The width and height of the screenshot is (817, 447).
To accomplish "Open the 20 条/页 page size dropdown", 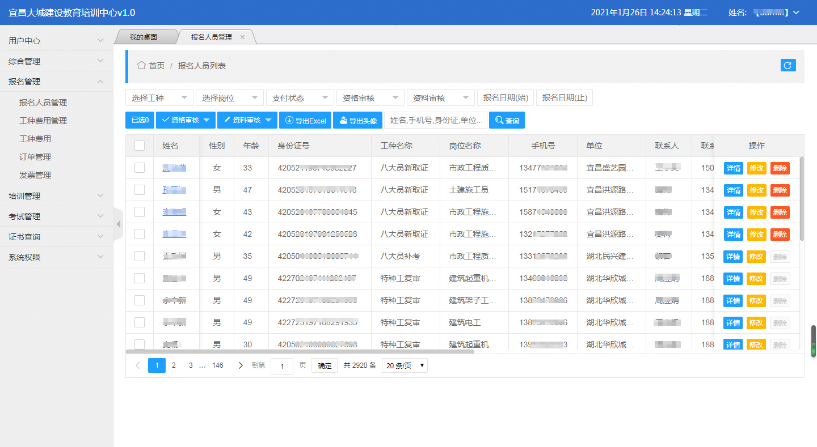I will pyautogui.click(x=405, y=365).
